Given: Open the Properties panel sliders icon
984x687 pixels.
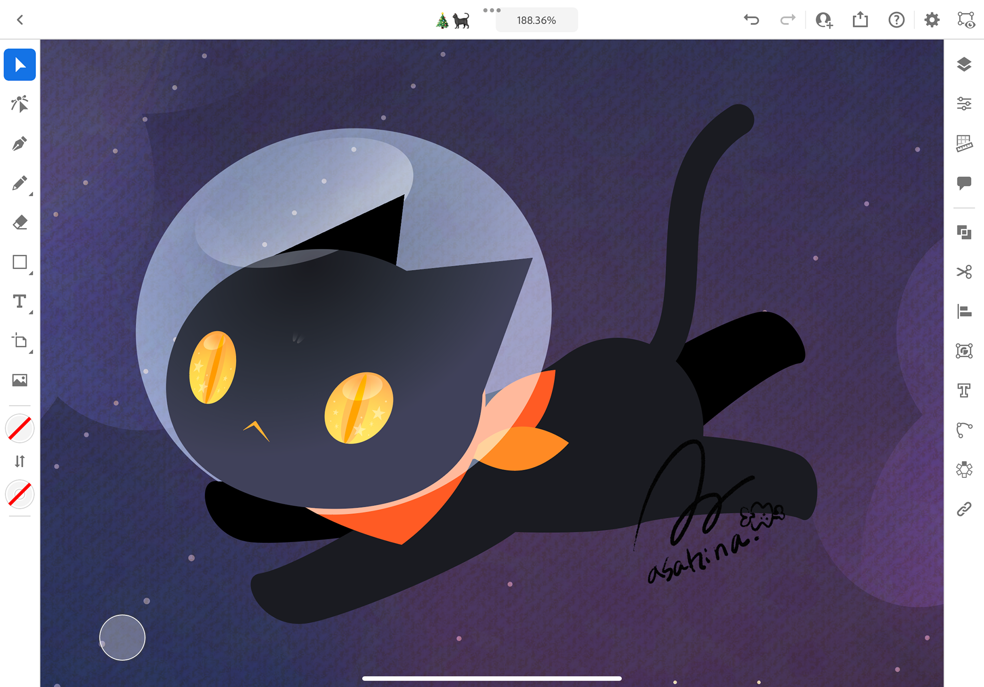Looking at the screenshot, I should click(964, 104).
